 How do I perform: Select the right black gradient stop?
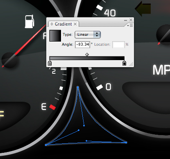tap(124, 63)
